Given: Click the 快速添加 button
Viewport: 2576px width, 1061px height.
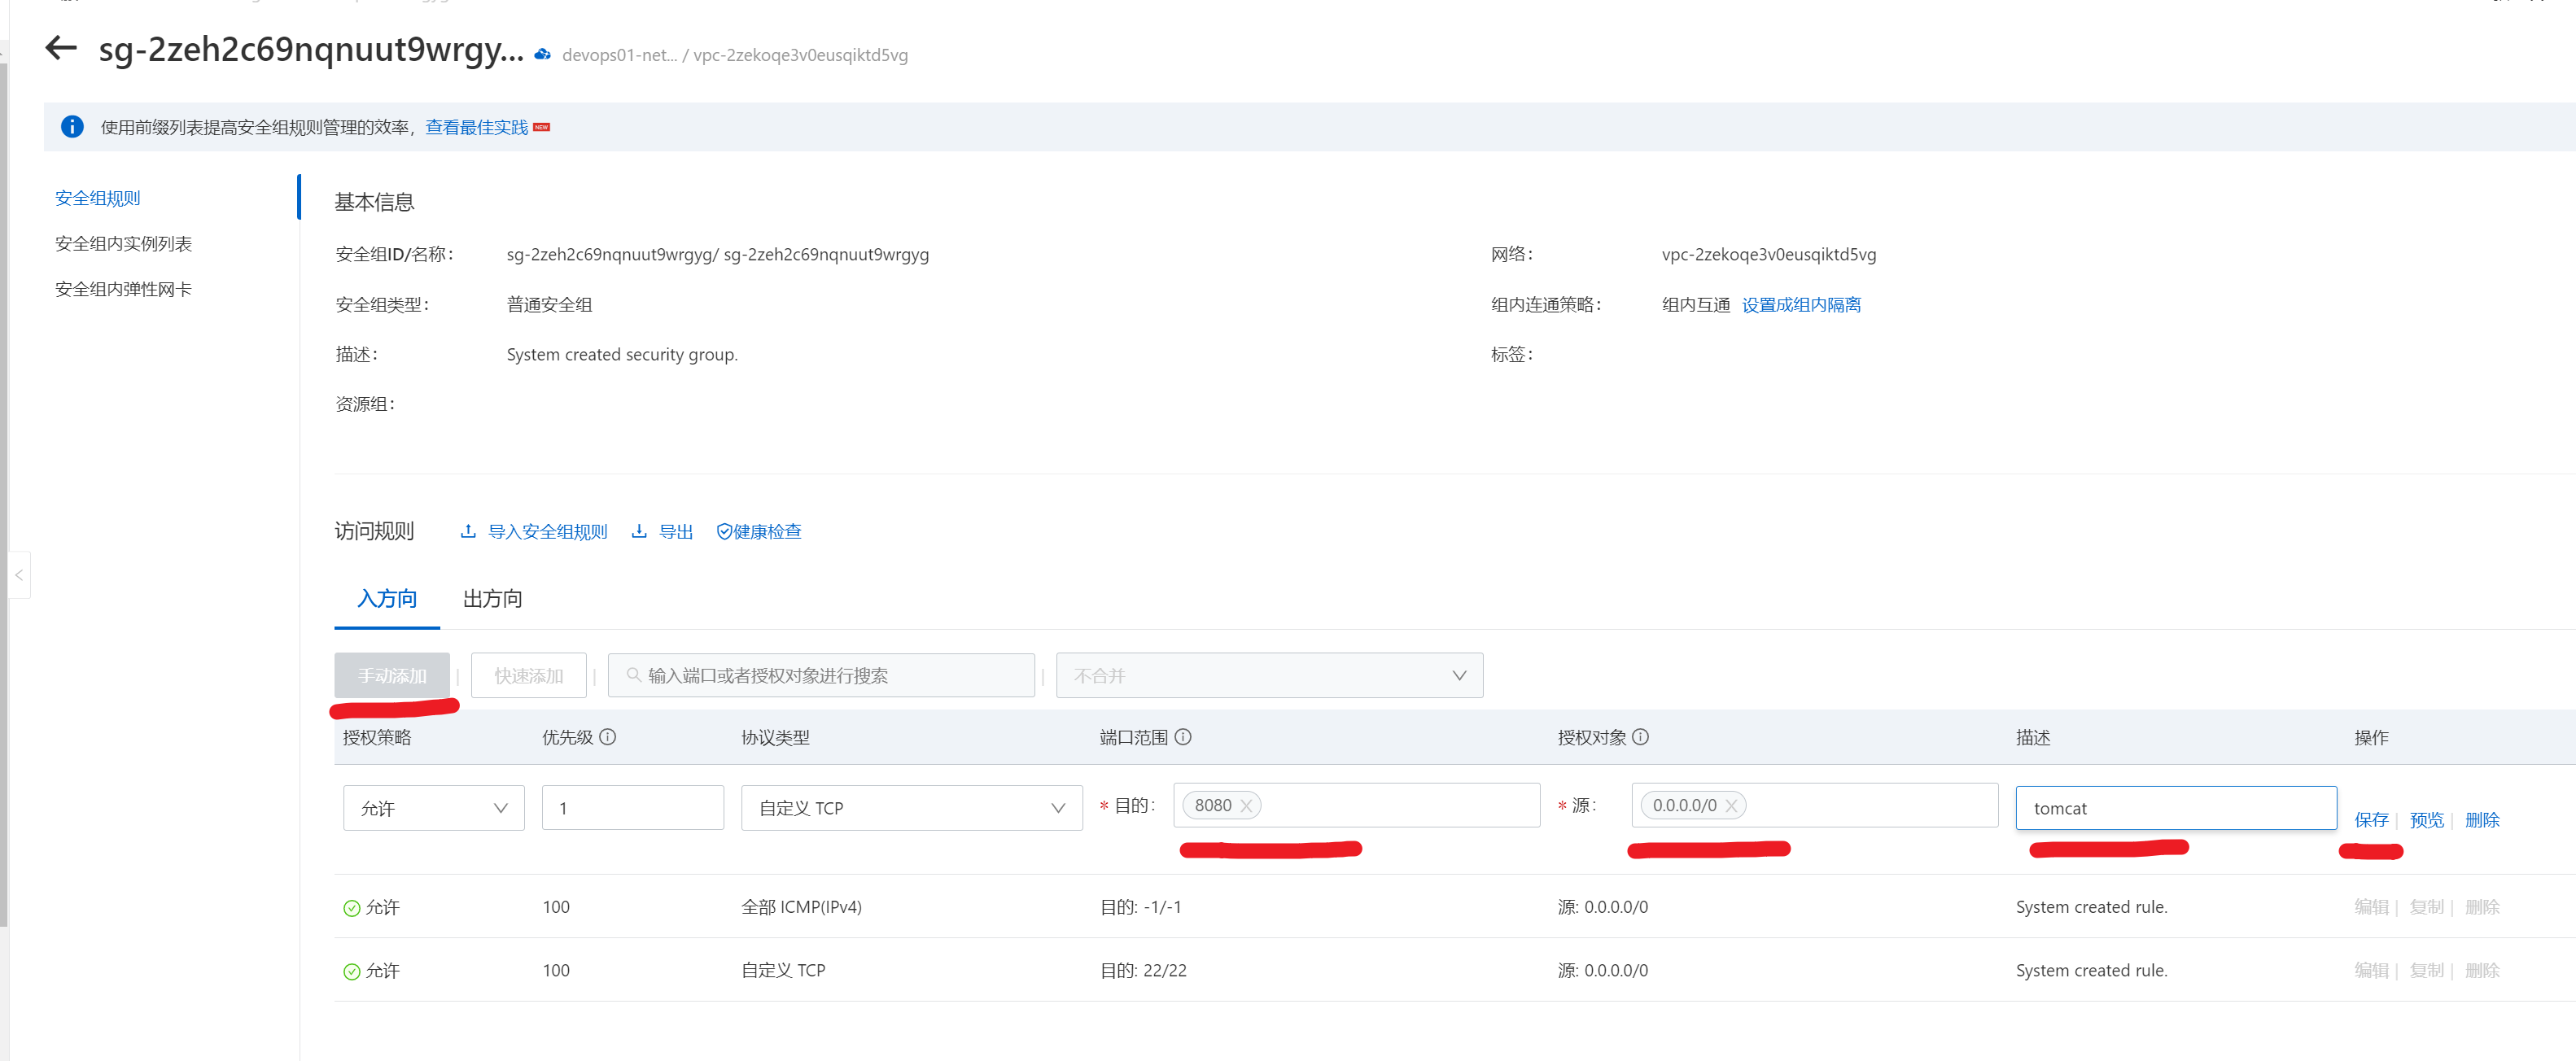Looking at the screenshot, I should coord(528,676).
